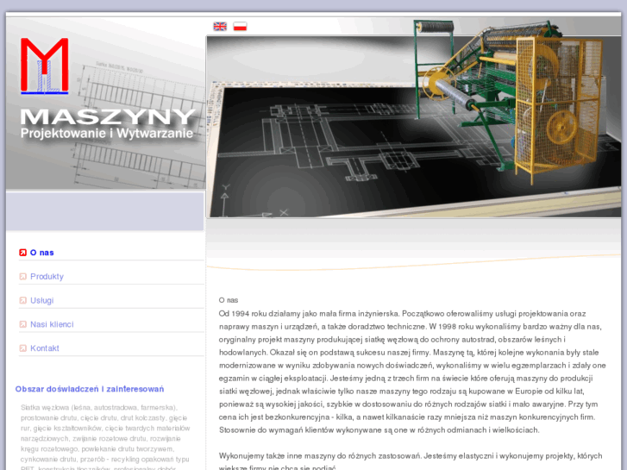Click the sidebar text starting Siatka węzłowa
Screen dimensions: 627x470
tap(105, 438)
